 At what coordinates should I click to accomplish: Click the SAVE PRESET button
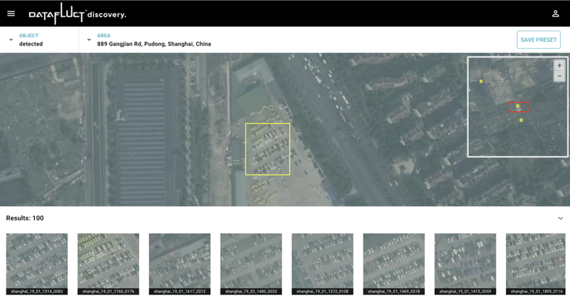538,40
